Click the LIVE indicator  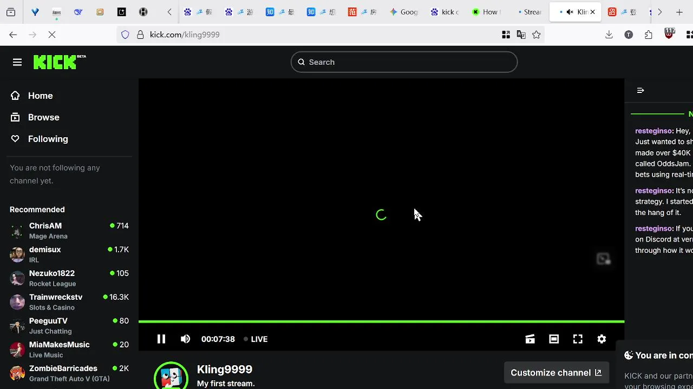click(x=256, y=339)
